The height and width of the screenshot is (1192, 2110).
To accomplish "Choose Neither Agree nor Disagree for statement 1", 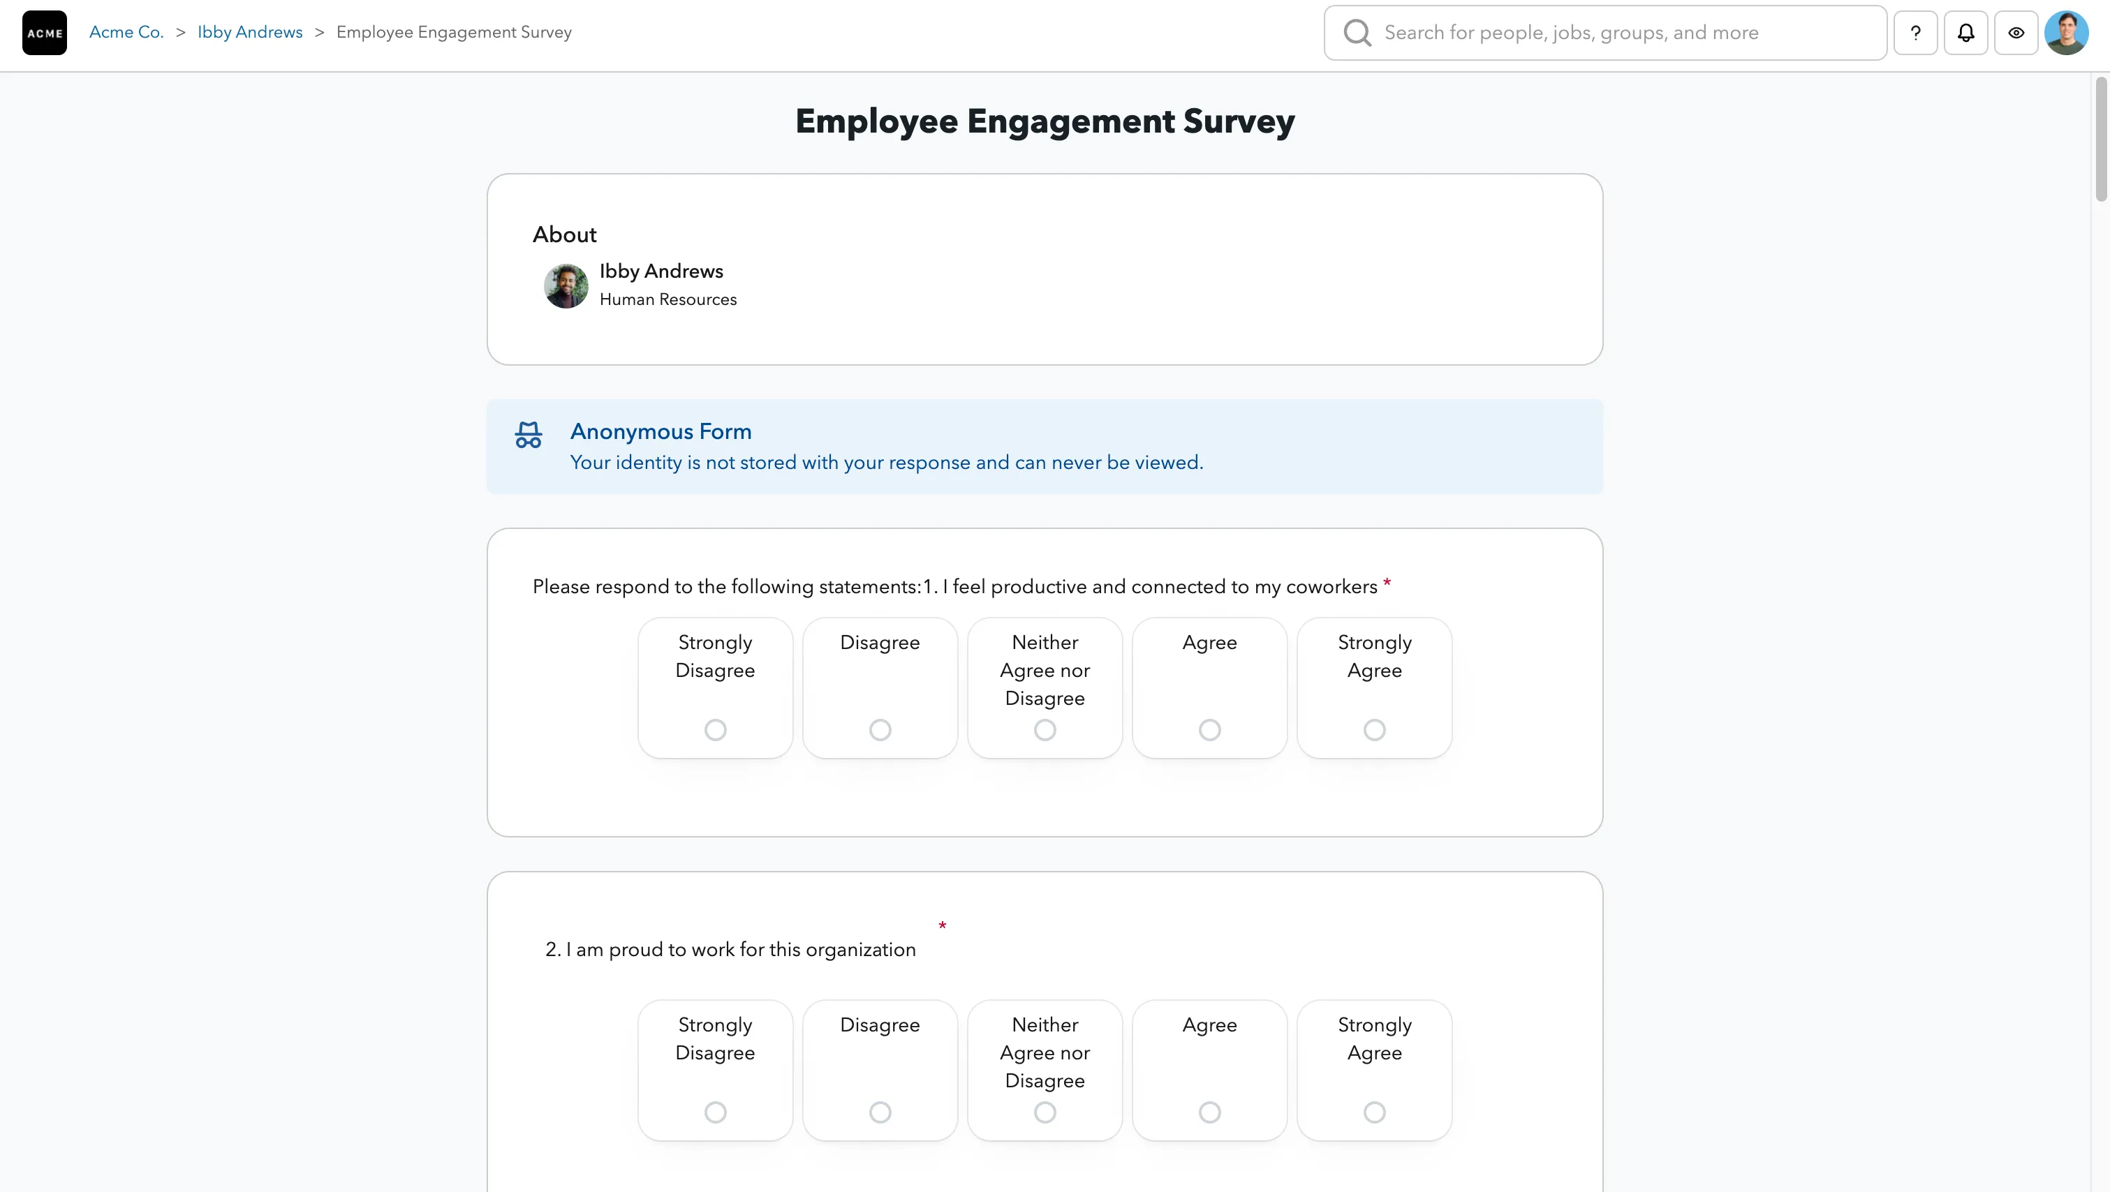I will [x=1045, y=687].
